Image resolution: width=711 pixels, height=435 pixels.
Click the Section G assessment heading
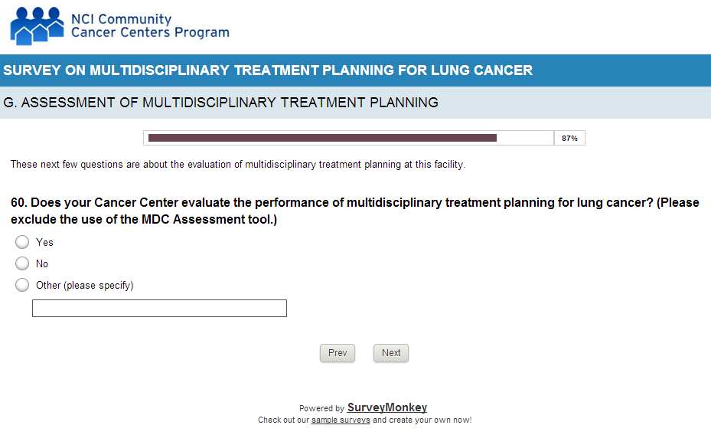(221, 102)
